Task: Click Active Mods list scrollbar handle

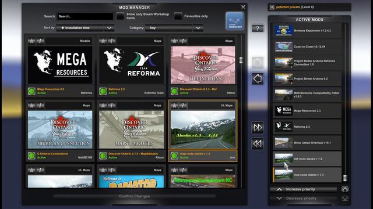Action: click(345, 178)
